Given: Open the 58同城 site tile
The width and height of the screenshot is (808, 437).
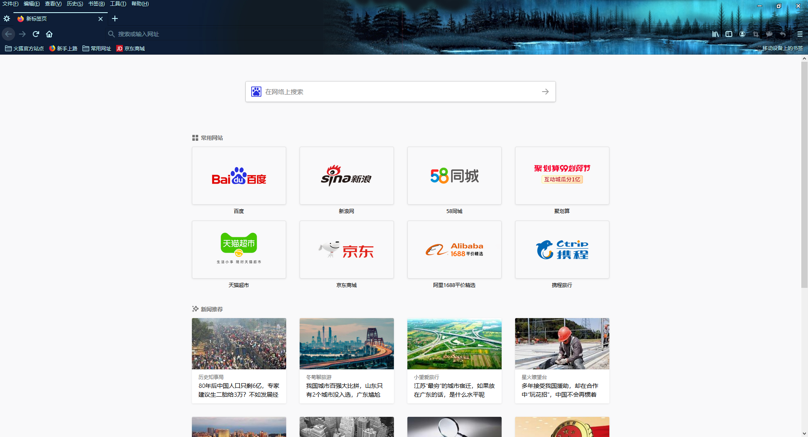Looking at the screenshot, I should 454,176.
